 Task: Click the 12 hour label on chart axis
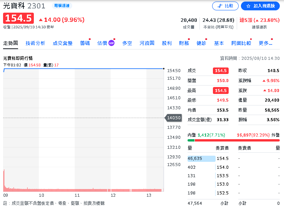coord(113,196)
